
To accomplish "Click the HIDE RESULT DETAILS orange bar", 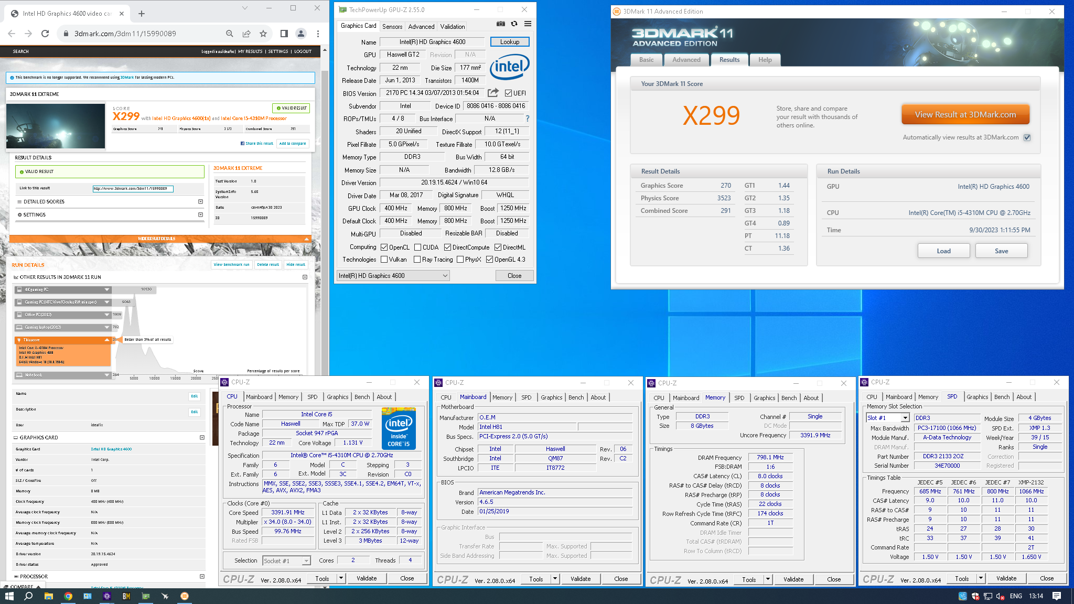I will 160,239.
